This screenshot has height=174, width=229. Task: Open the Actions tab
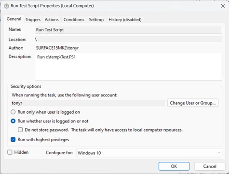tap(52, 20)
